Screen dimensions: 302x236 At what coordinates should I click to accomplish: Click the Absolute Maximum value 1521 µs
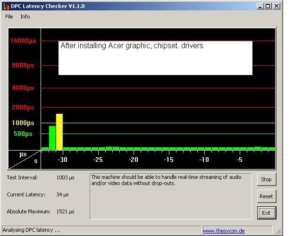[x=65, y=211]
